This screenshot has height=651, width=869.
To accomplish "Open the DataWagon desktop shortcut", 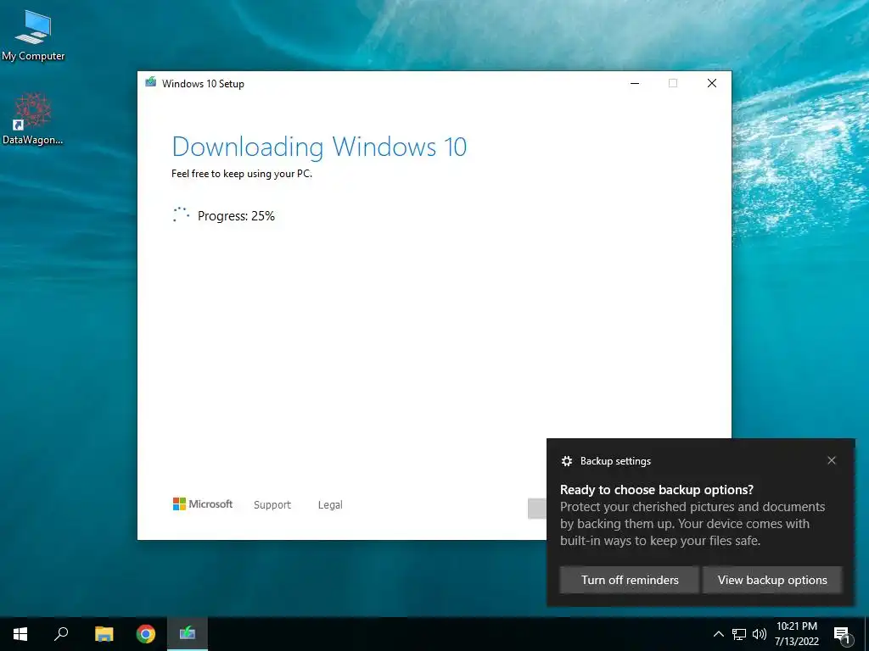I will (33, 119).
